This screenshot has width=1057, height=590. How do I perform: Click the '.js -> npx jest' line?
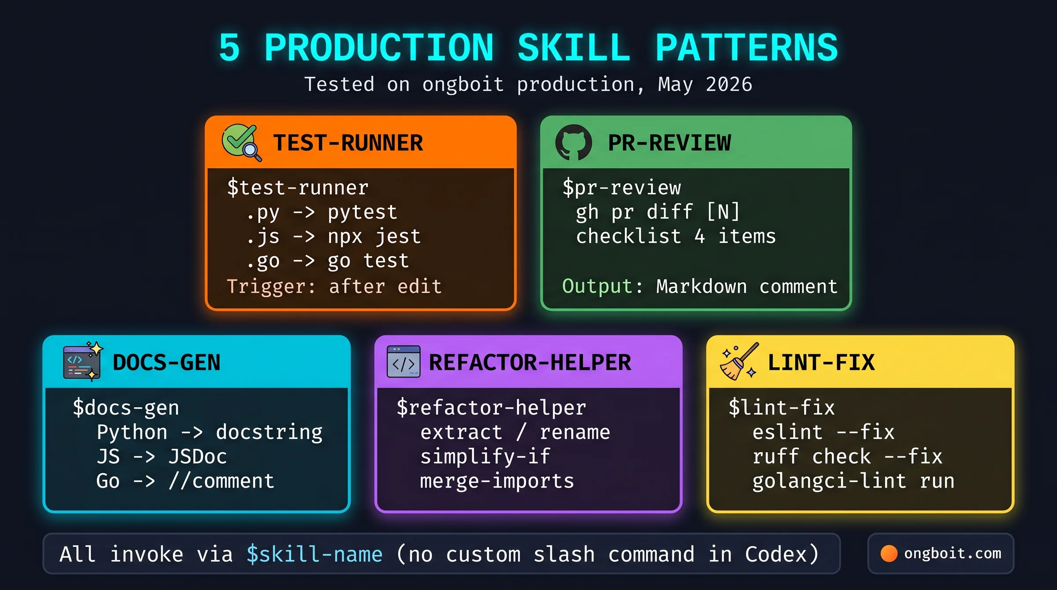(333, 237)
